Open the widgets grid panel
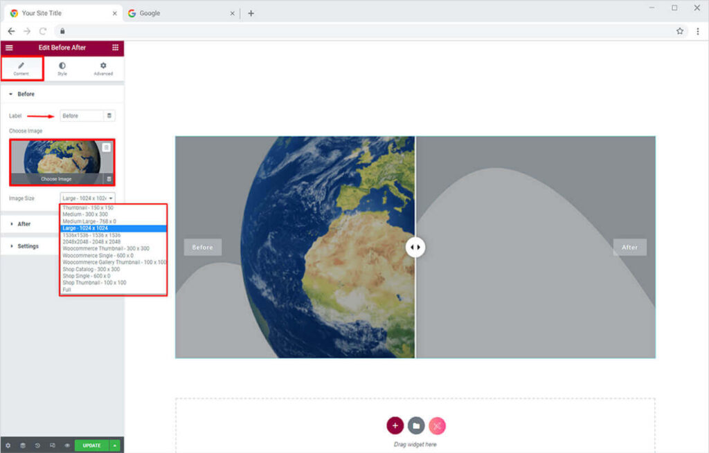The width and height of the screenshot is (709, 453). pyautogui.click(x=115, y=48)
